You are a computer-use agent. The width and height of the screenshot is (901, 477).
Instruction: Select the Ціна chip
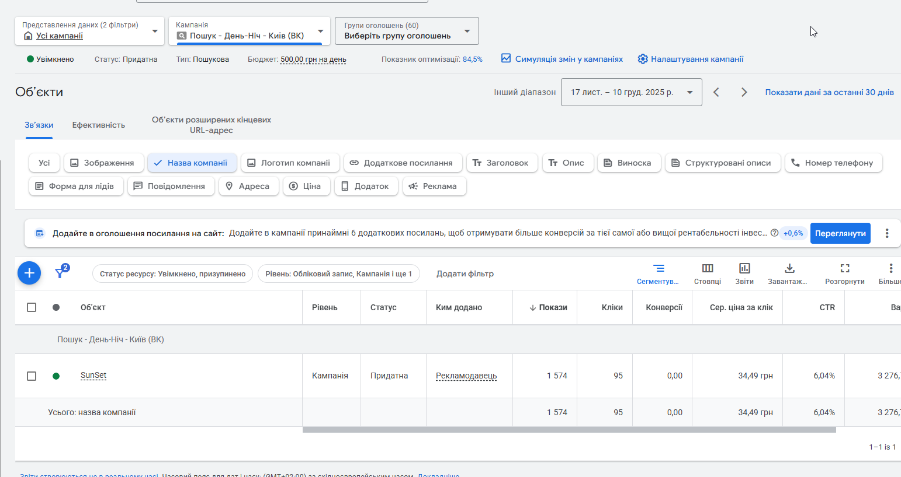coord(307,186)
